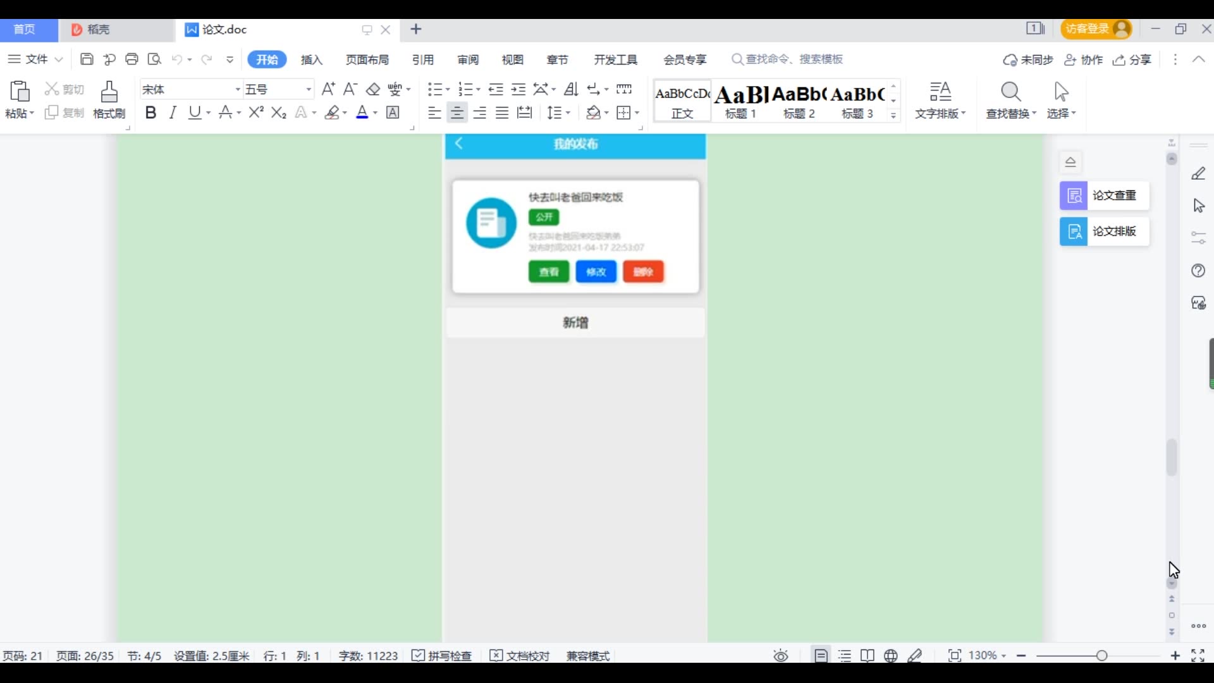Switch to eye protection mode icon

pos(781,656)
